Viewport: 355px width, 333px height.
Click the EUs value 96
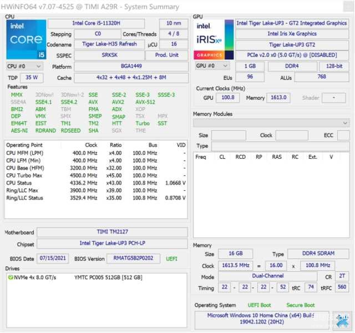point(250,77)
